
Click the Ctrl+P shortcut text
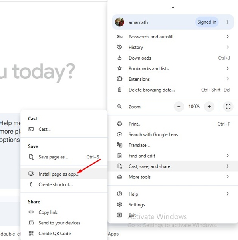click(x=224, y=124)
